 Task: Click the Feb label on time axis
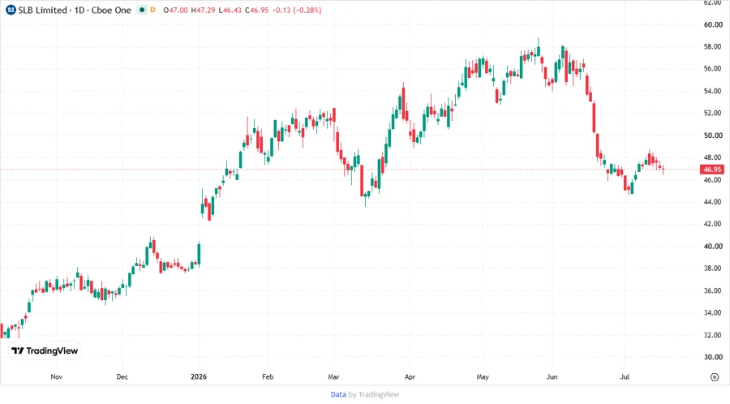tap(268, 376)
